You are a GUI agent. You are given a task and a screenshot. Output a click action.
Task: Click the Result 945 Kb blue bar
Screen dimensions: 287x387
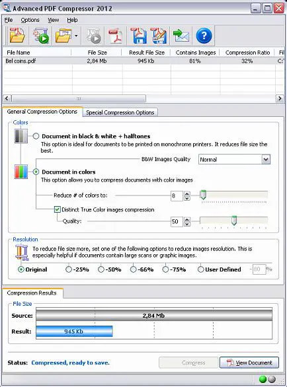[x=74, y=332]
